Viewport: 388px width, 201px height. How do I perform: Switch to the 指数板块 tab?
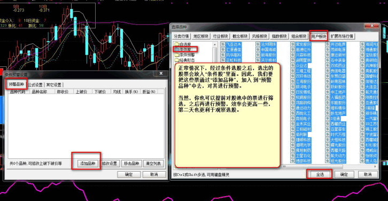click(279, 36)
